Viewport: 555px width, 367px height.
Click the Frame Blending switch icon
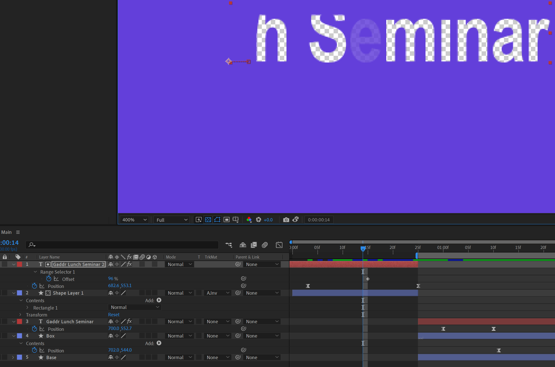coord(254,245)
